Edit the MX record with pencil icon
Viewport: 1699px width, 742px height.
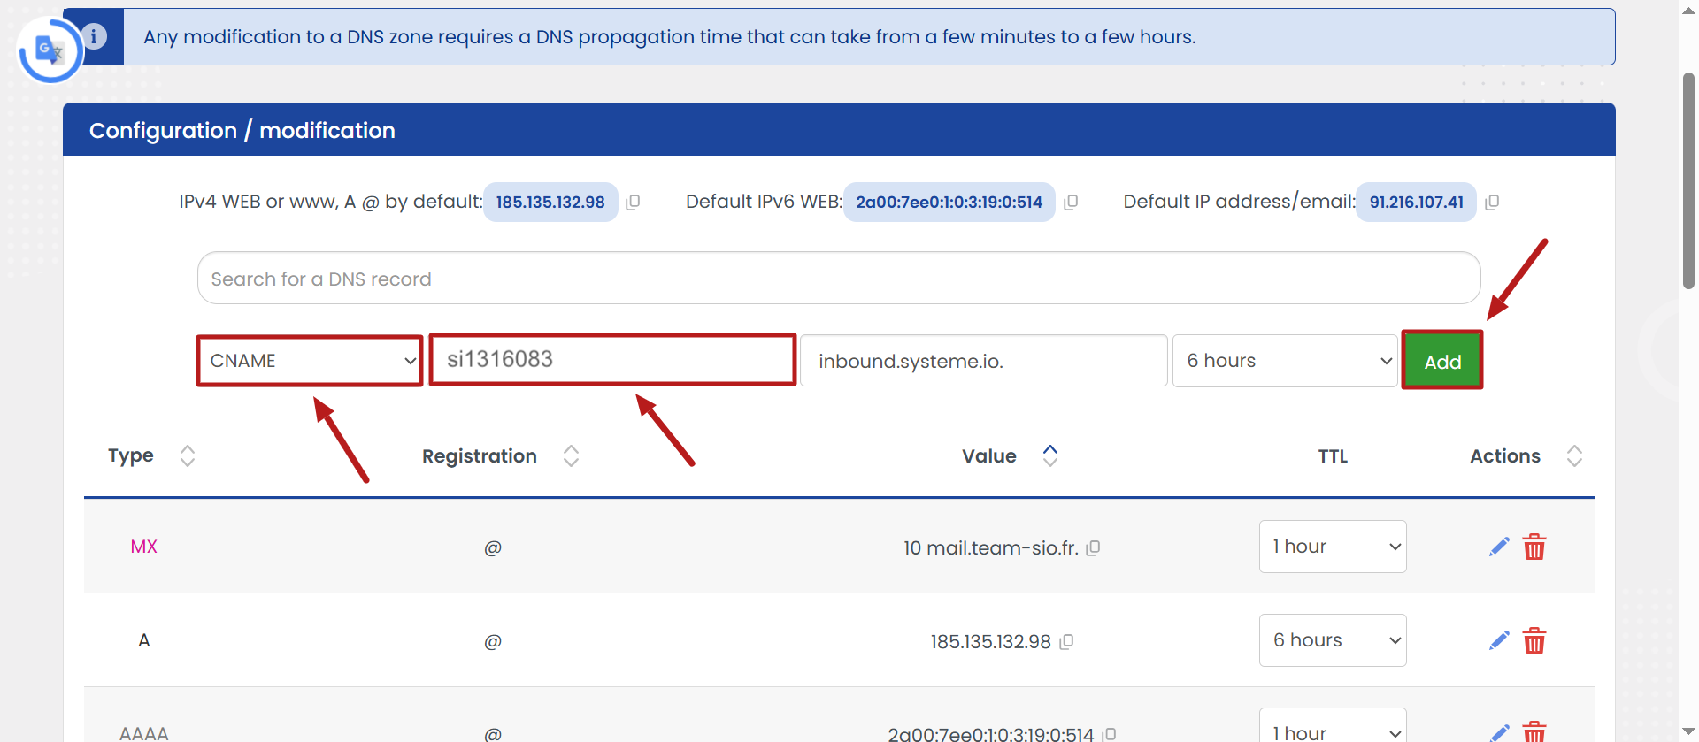[x=1499, y=547]
